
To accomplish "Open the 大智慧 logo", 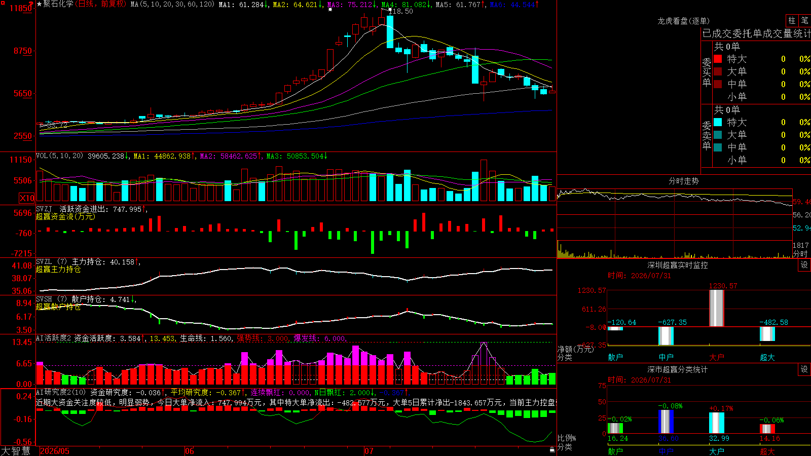I will 16,451.
